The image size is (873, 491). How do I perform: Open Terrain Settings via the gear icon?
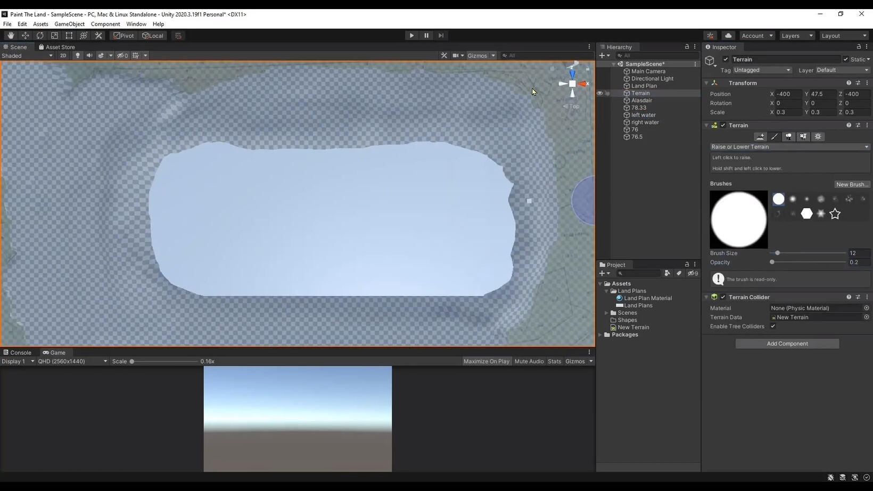tap(818, 136)
